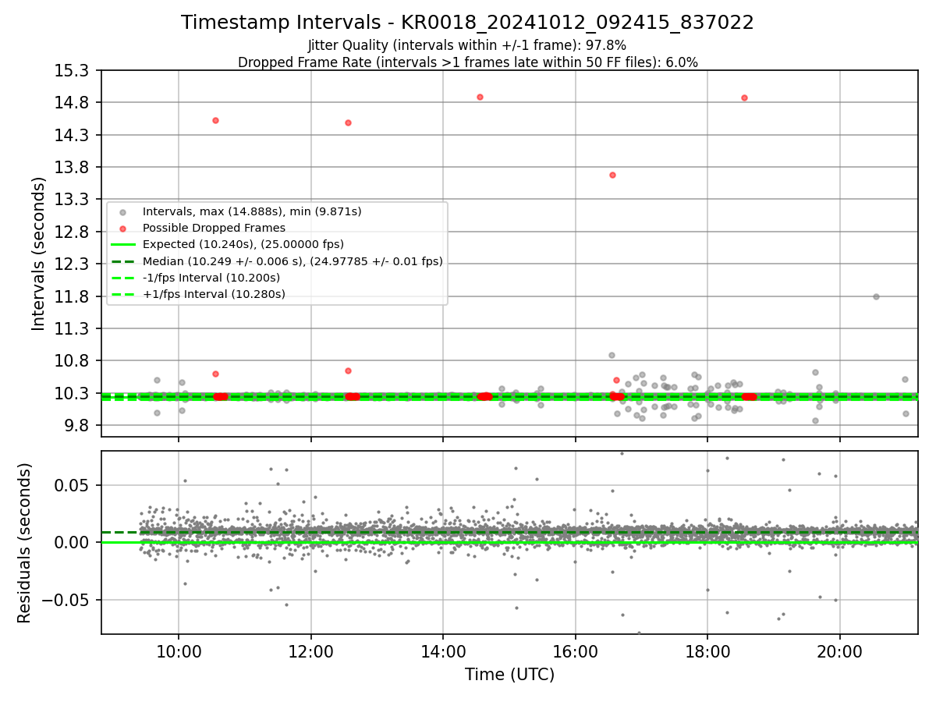Click the red dropped-frame point near 14.5s after 12:30
Screen dimensions: 936x702
348,122
